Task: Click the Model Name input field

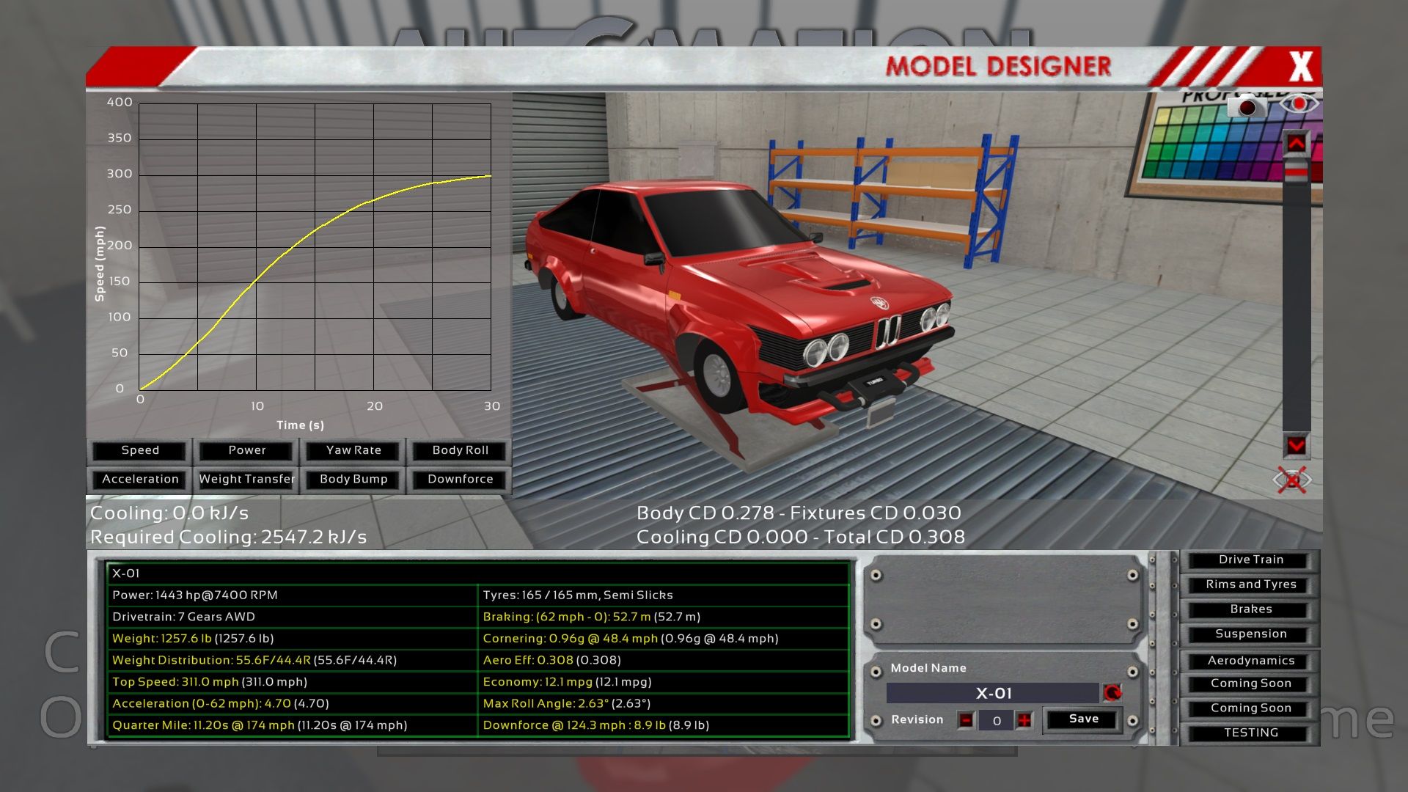Action: click(993, 693)
